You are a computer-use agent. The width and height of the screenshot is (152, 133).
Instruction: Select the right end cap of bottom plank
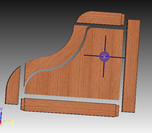(117, 111)
